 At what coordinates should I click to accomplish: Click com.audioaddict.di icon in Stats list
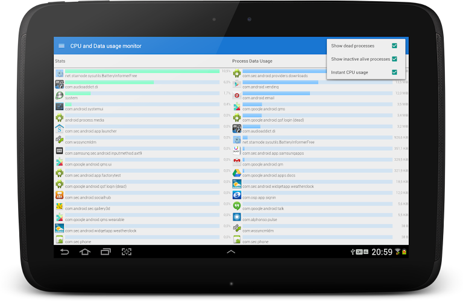pyautogui.click(x=59, y=84)
